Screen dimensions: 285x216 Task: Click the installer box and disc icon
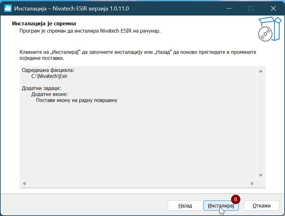click(x=270, y=29)
